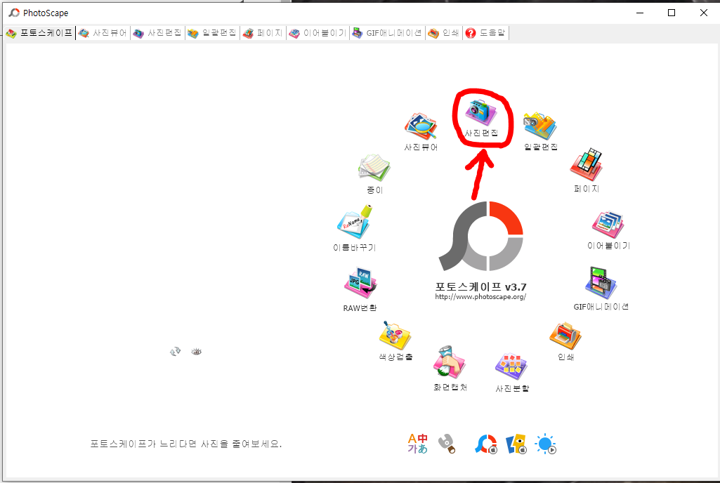
Task: Click the tip text about slow PhotoScape
Action: click(x=186, y=444)
